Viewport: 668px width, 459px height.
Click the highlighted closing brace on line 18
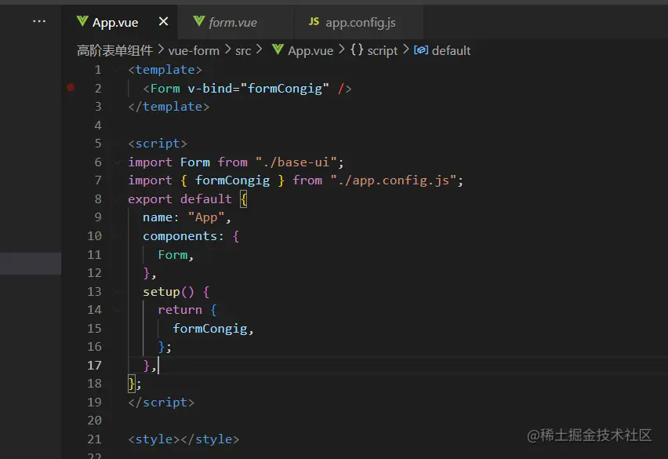pos(132,384)
